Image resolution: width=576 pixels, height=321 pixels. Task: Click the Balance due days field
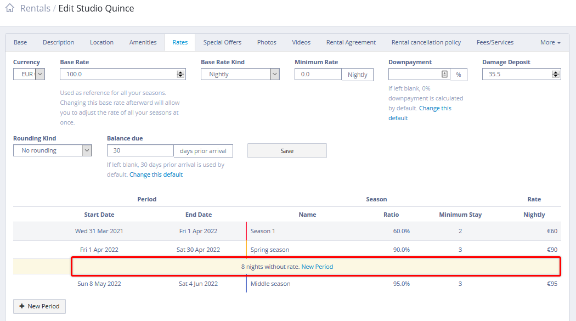tap(140, 150)
